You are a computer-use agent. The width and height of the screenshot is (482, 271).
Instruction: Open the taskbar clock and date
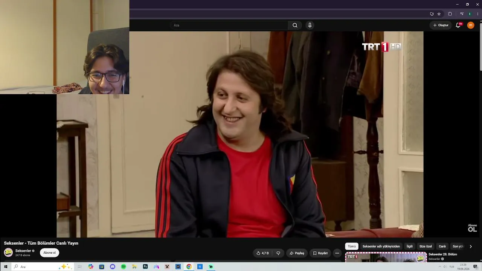463,267
